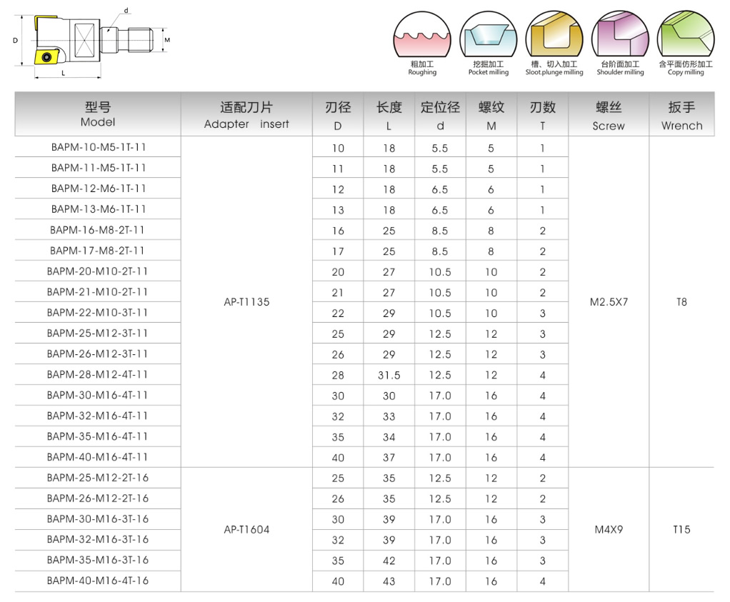
Task: Click the Wrench column header
Action: click(681, 114)
